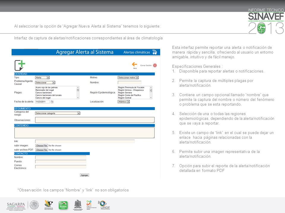The image size is (285, 213).
Task: Click the add-document green plus icon
Action: coord(20,65)
